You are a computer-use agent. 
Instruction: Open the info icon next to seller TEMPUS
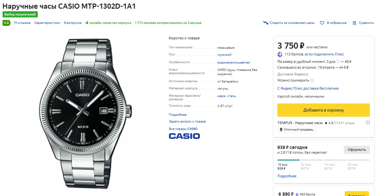tap(367, 122)
